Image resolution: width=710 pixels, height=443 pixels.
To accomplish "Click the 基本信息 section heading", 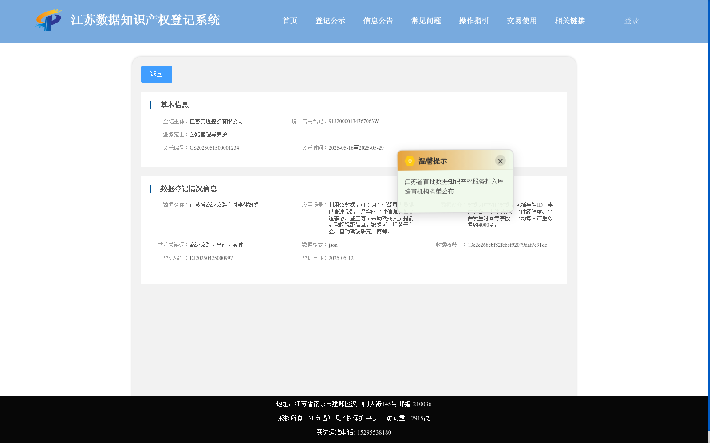I will (x=174, y=105).
